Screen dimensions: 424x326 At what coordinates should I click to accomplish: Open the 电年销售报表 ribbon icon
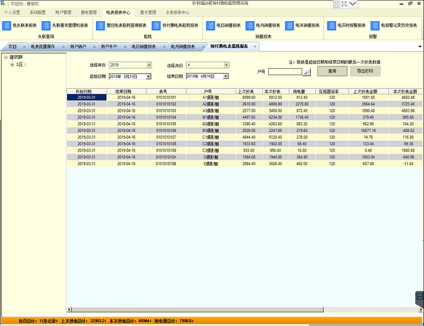tap(290, 26)
